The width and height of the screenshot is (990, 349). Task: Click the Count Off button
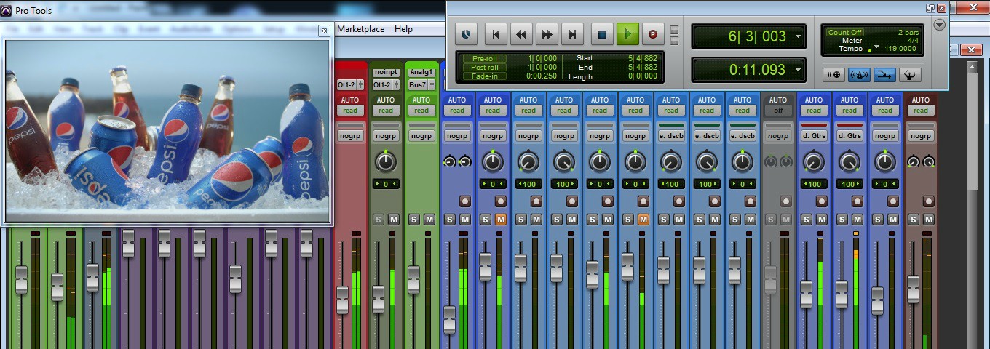pos(845,33)
